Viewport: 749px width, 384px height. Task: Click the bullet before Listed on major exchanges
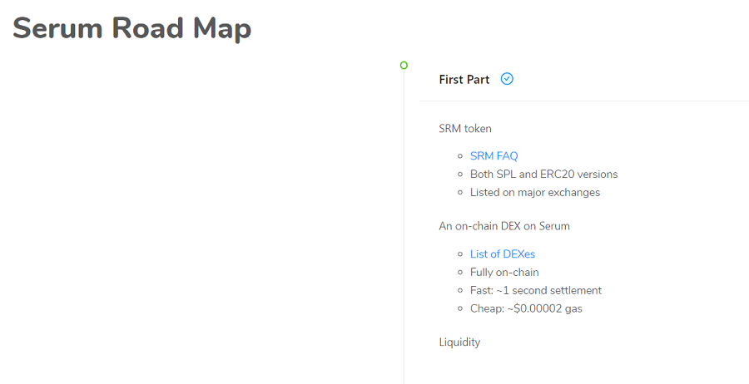click(461, 193)
